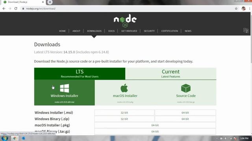The width and height of the screenshot is (252, 141).
Task: Click the taskbar clock
Action: 244,138
